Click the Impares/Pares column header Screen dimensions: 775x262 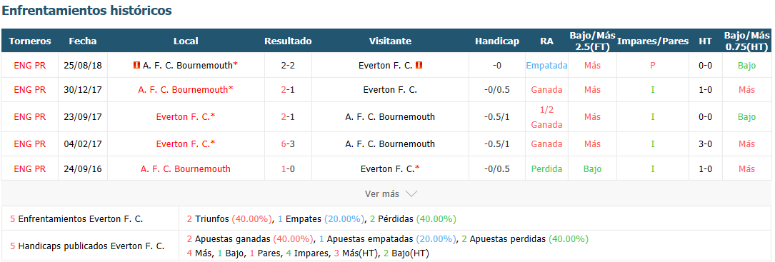click(652, 41)
